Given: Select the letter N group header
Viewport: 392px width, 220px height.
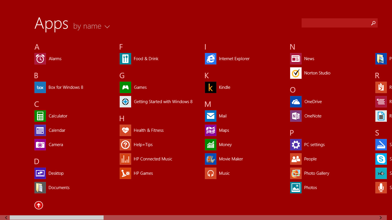Looking at the screenshot, I should (292, 47).
